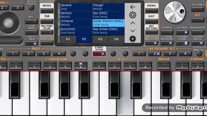Switch to the P1 page tab
This screenshot has height=116, width=207.
68,39
